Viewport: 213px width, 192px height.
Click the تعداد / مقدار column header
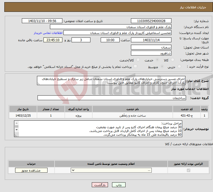[x=51, y=109]
